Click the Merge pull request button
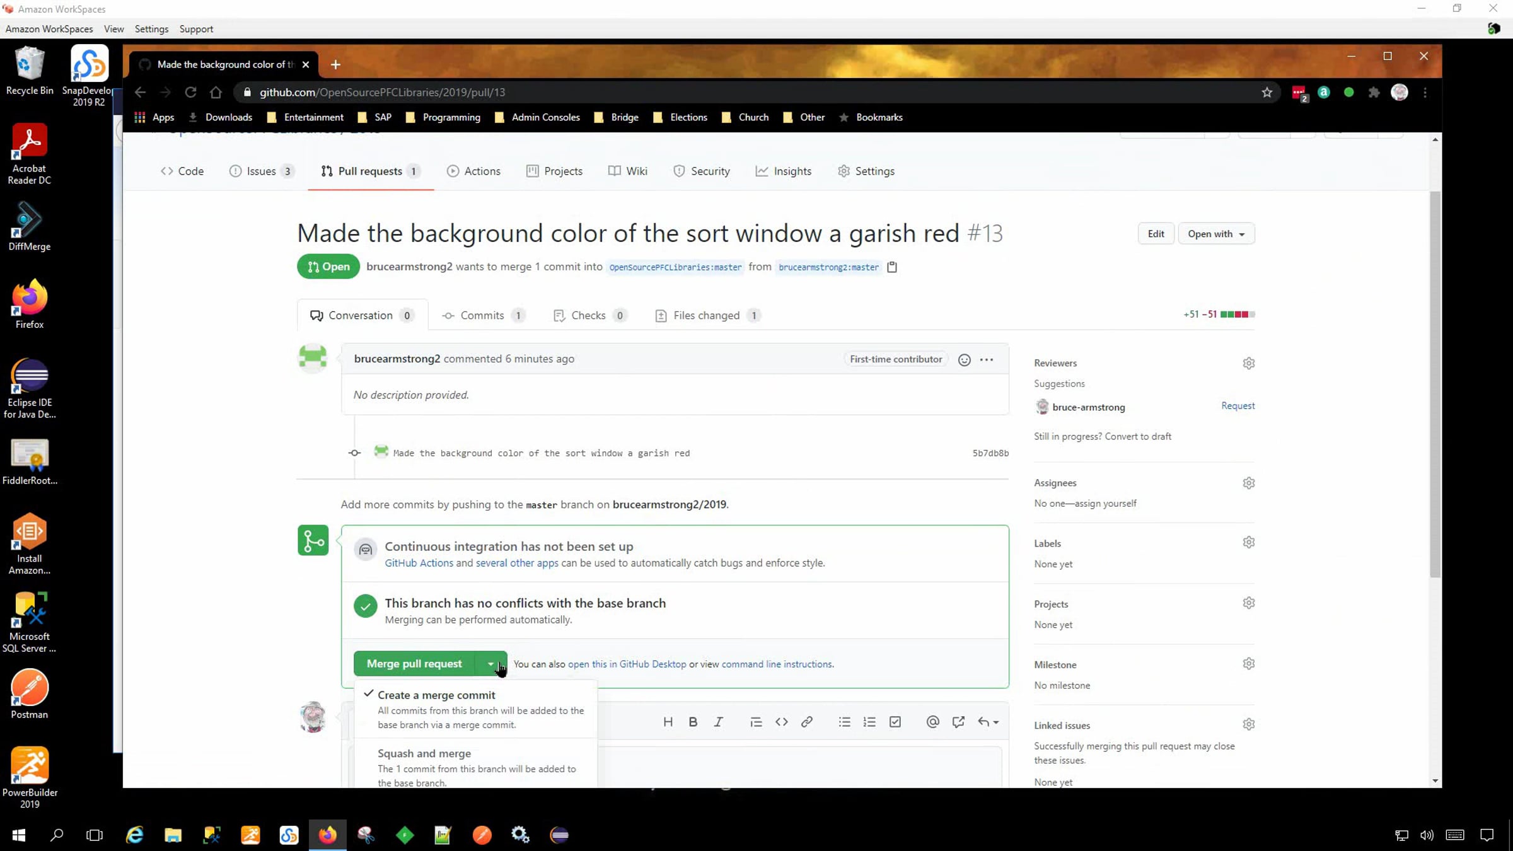Screen dimensions: 1513x851 coord(414,664)
